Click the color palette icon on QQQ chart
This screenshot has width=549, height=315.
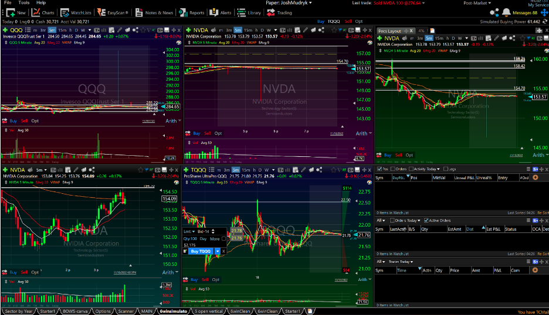click(x=178, y=42)
